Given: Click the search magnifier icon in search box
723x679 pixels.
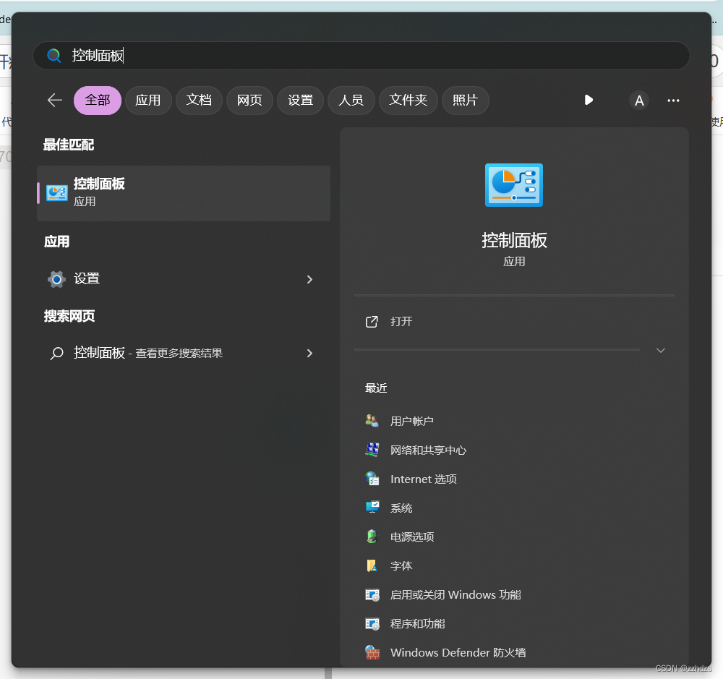Looking at the screenshot, I should (x=54, y=56).
